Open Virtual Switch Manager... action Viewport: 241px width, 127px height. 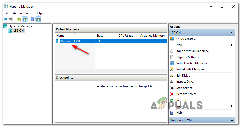[193, 63]
